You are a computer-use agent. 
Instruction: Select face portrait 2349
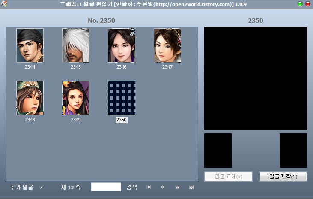[76, 98]
